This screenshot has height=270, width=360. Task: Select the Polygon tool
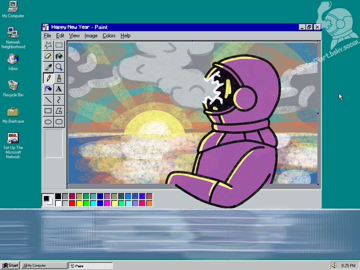59,111
